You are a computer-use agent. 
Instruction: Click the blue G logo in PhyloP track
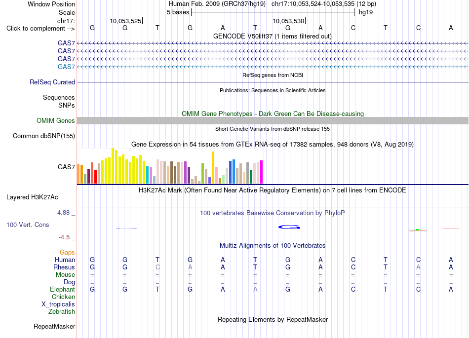pos(289,227)
